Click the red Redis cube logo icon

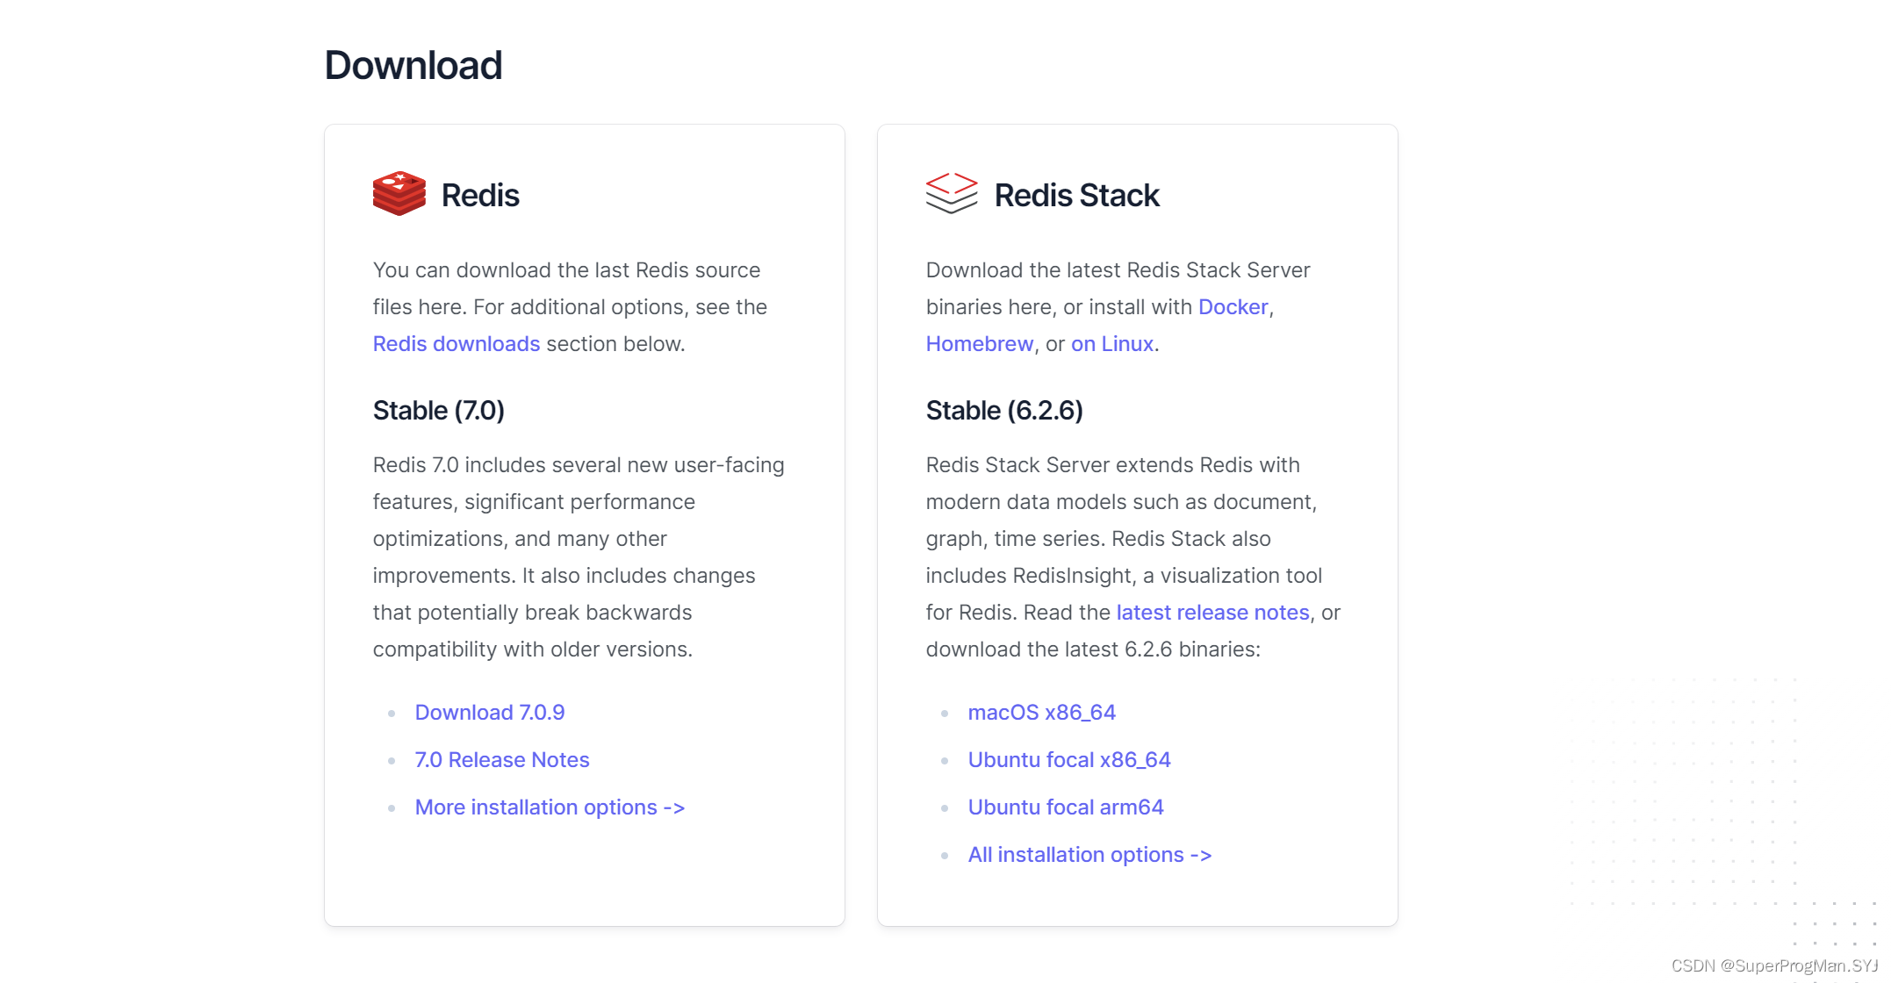pyautogui.click(x=399, y=194)
